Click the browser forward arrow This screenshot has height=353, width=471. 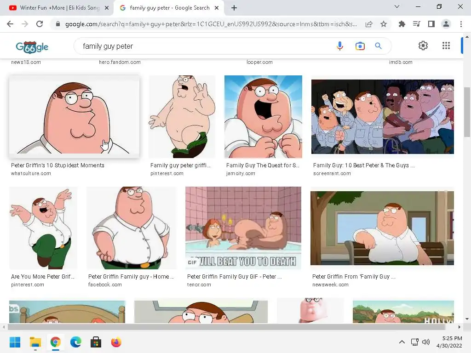pos(25,24)
